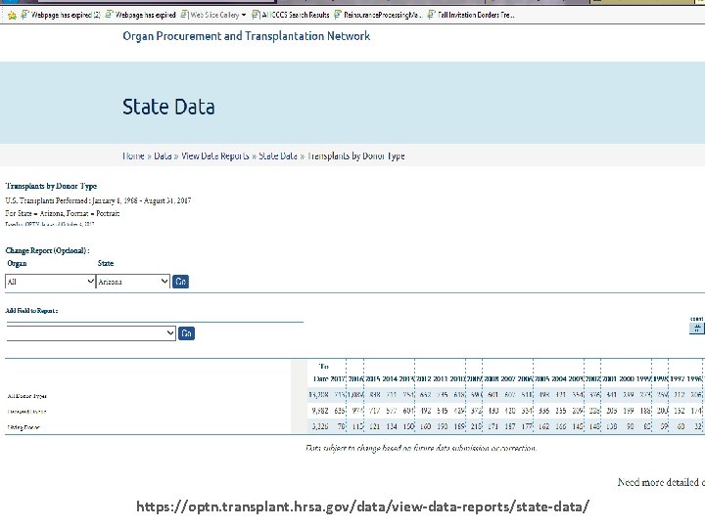Click the page icon beside AHCCCS Search Results

[256, 15]
